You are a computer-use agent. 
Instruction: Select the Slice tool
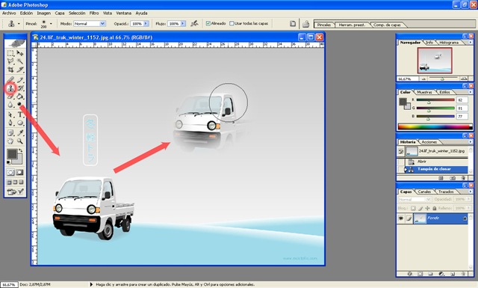[20, 70]
